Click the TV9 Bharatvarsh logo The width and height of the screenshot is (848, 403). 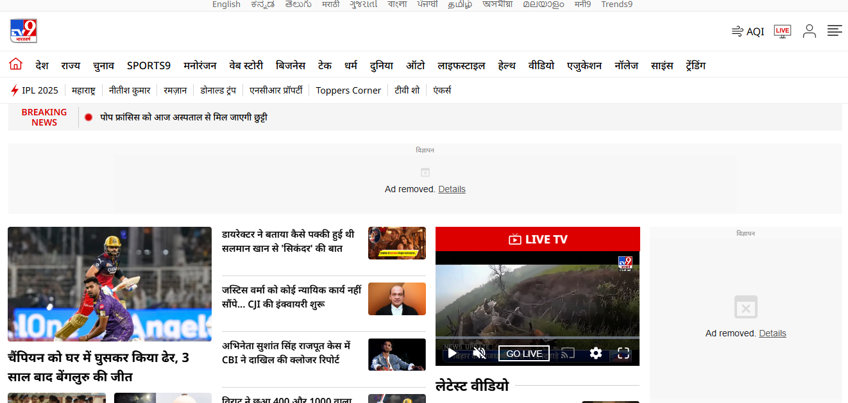(24, 31)
